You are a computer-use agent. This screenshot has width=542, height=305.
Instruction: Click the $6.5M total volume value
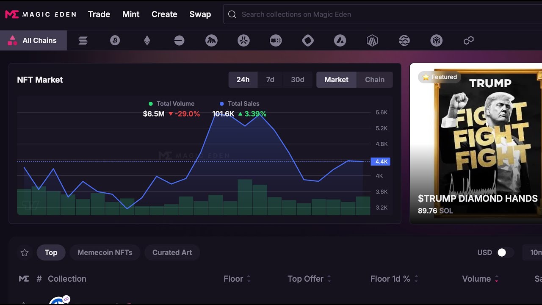[x=154, y=114]
